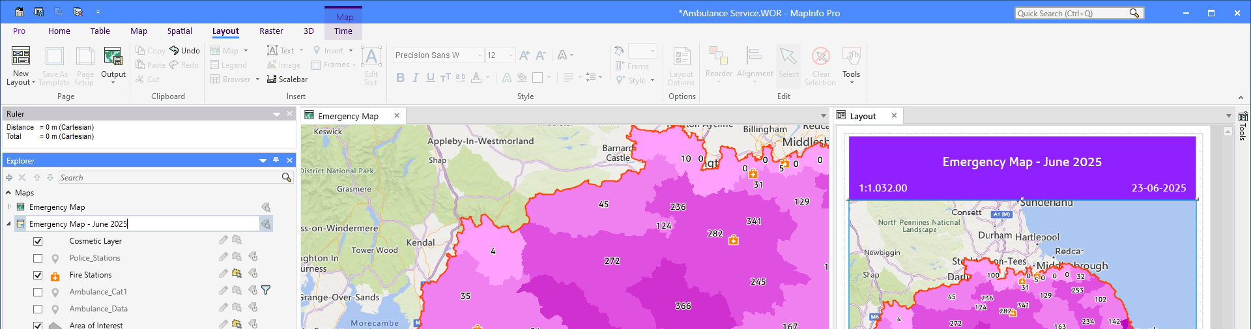Switch to the 3D ribbon tab

(309, 31)
